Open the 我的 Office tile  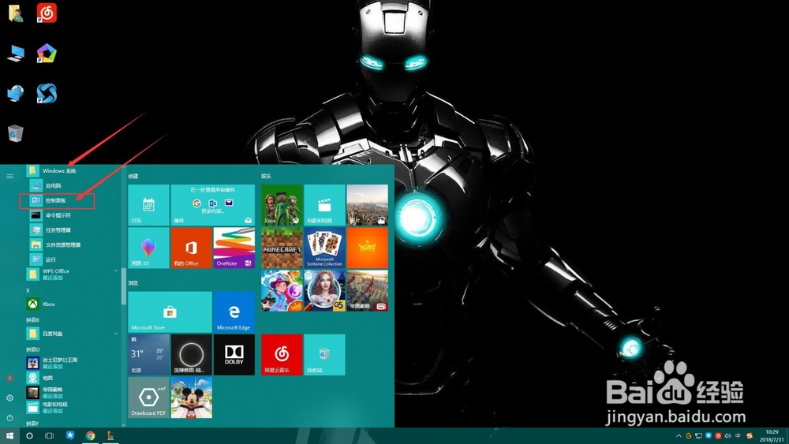coord(191,248)
